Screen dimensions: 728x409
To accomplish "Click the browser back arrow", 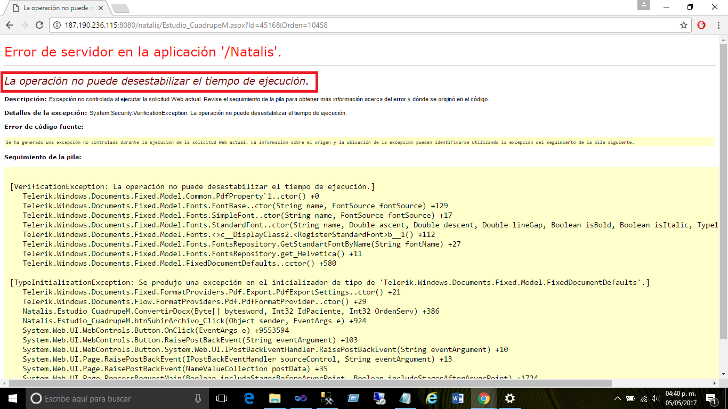I will (x=10, y=25).
